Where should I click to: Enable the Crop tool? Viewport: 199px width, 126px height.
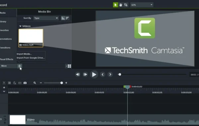pos(126,5)
